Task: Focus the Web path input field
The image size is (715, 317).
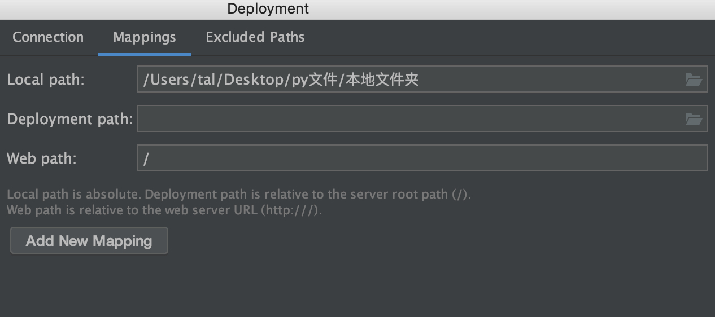Action: tap(422, 158)
